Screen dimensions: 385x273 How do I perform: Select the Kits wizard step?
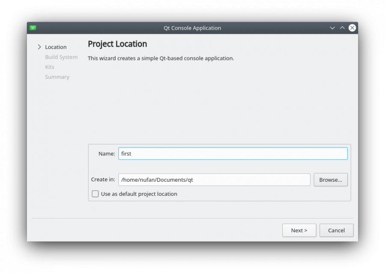[50, 67]
